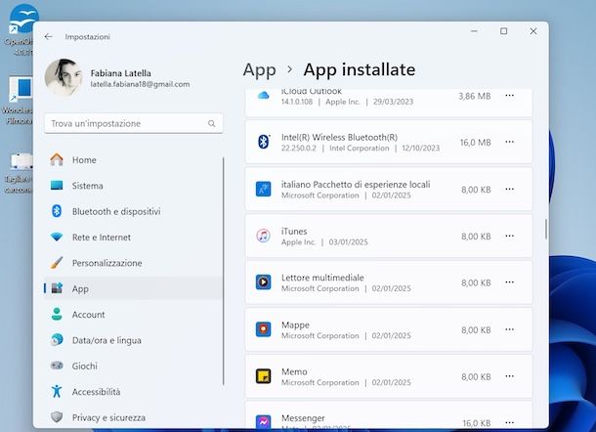Open options for italiano Pacchetto di esperienze
The height and width of the screenshot is (432, 596).
click(x=509, y=189)
